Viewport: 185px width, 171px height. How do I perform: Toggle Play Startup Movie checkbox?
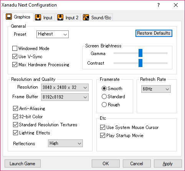tap(102, 136)
